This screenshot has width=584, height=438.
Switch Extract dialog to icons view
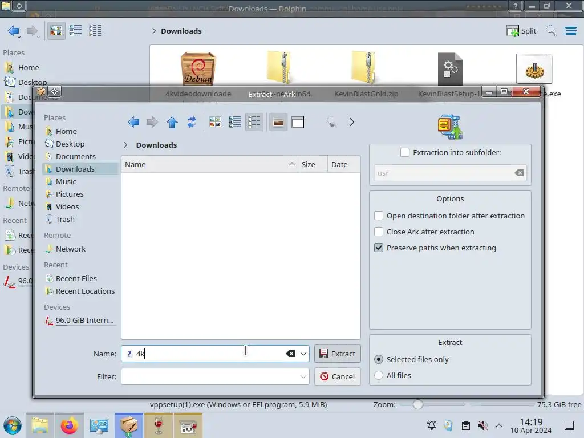215,122
